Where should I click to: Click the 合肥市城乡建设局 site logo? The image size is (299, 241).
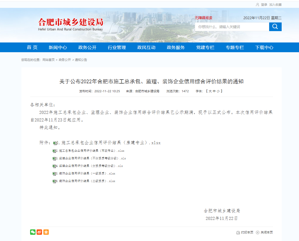point(70,24)
